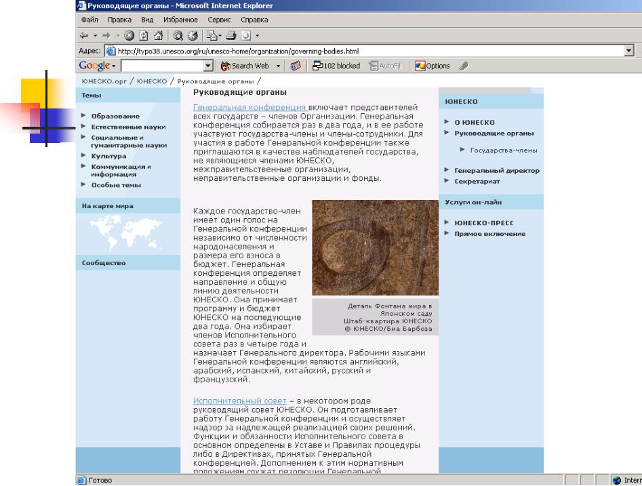This screenshot has width=642, height=486.
Task: Open the ЮНЕСКО-ПРЕСС link
Action: (x=483, y=223)
